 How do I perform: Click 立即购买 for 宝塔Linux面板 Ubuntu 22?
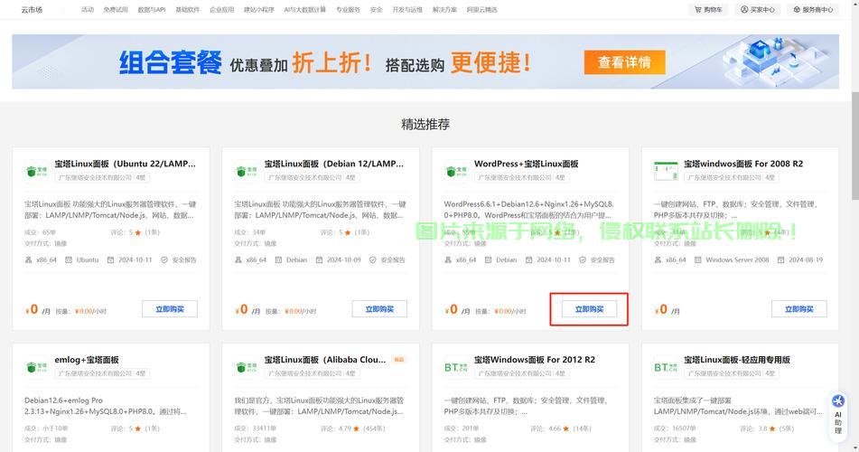[170, 309]
